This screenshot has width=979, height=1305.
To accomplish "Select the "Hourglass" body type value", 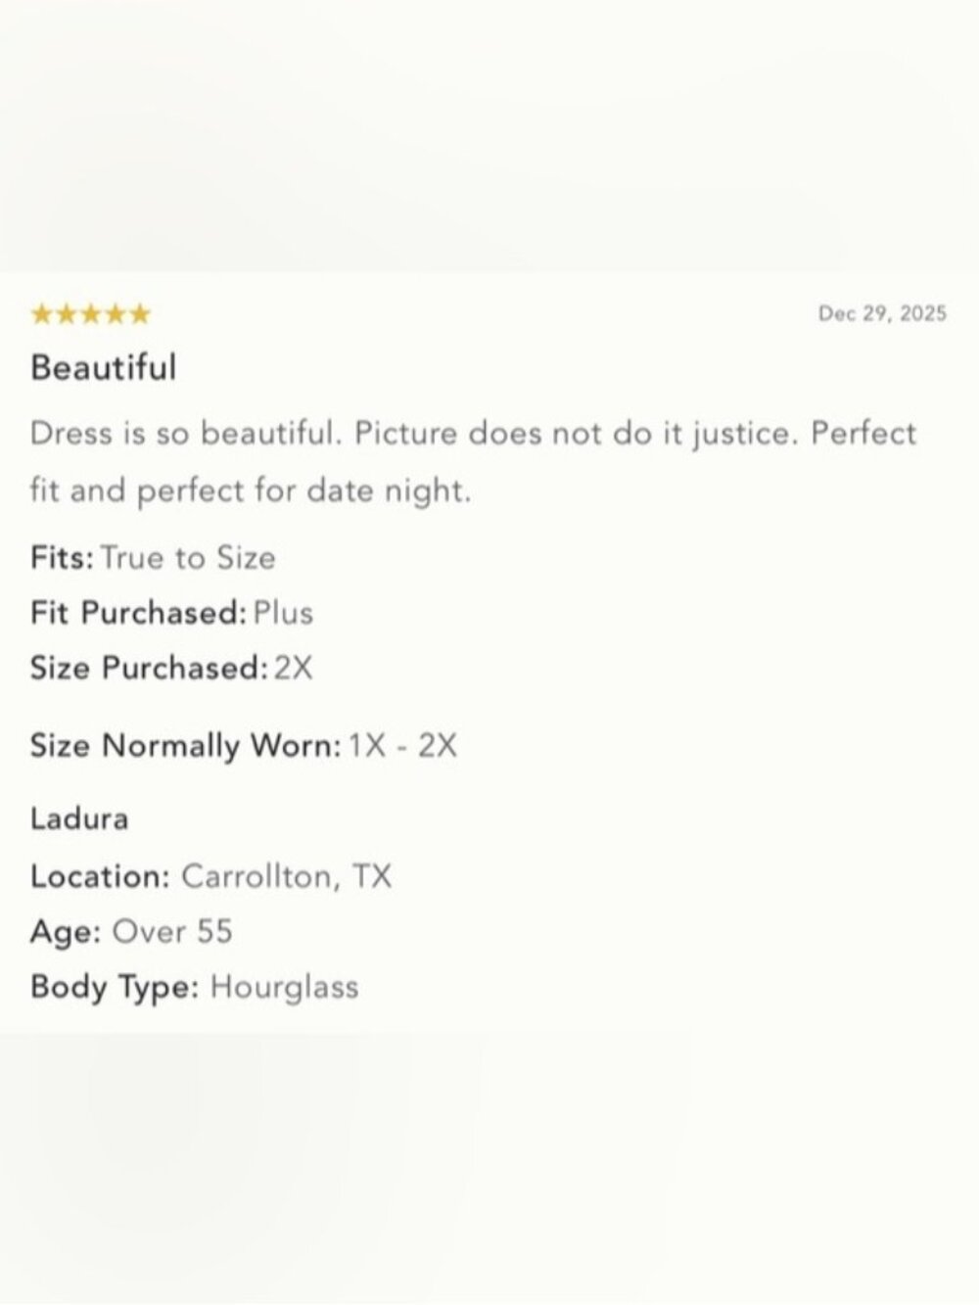I will (284, 986).
